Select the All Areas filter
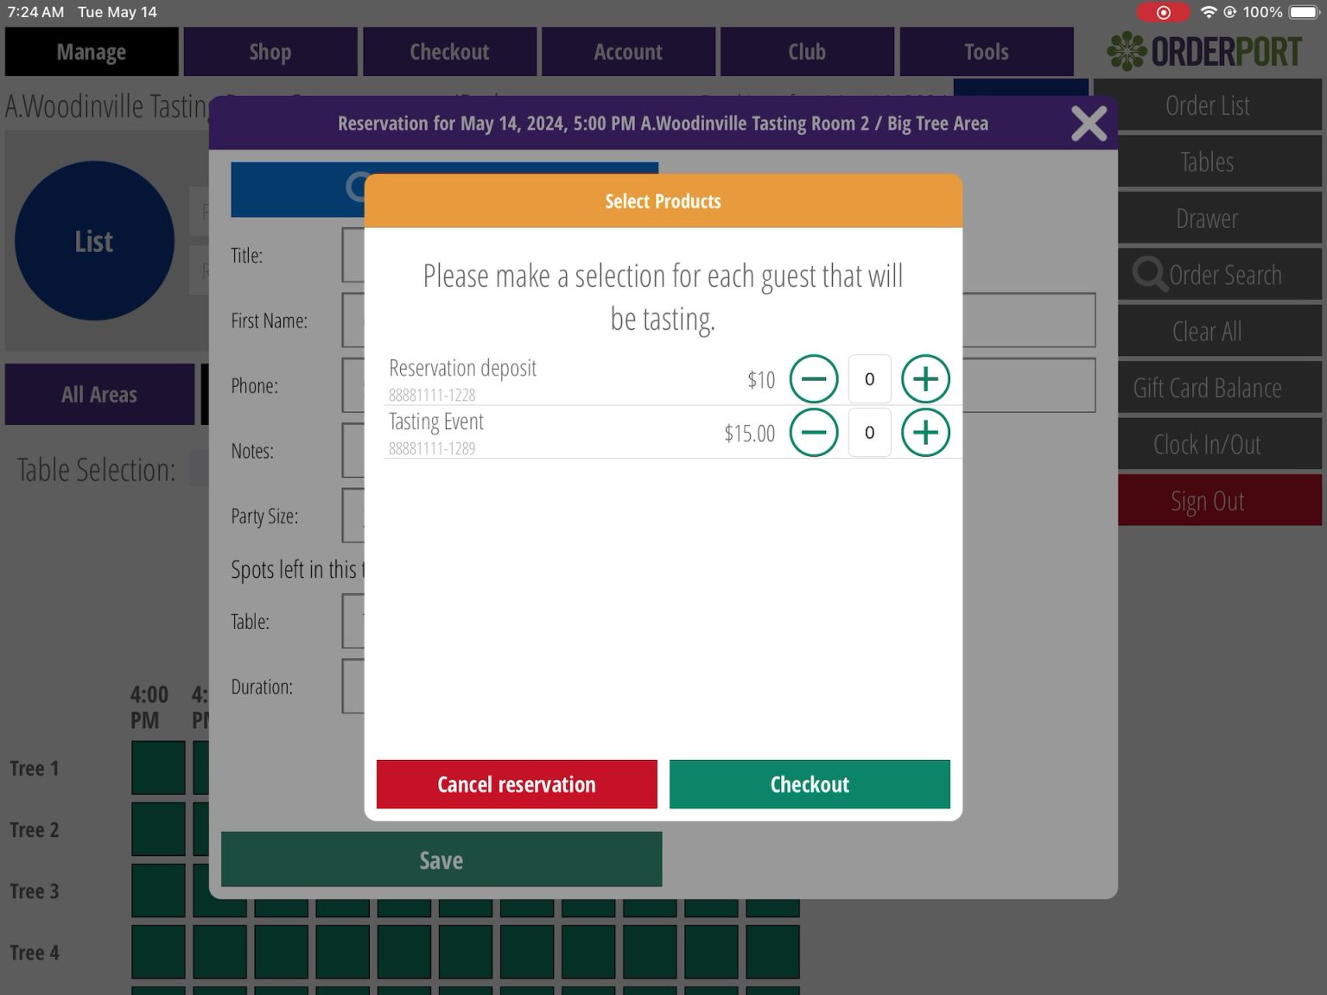The image size is (1327, 995). 100,394
